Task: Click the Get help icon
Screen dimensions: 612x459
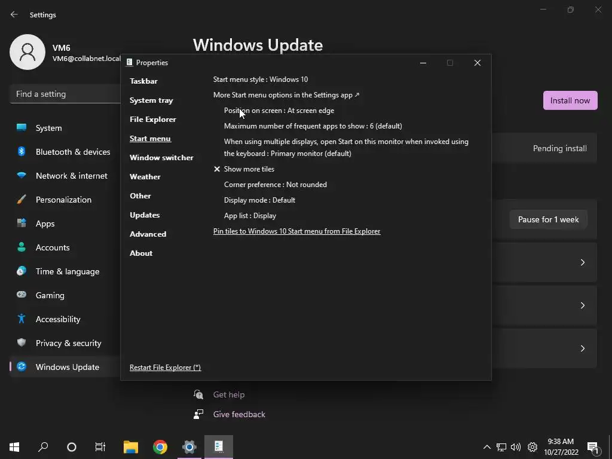Action: [198, 394]
